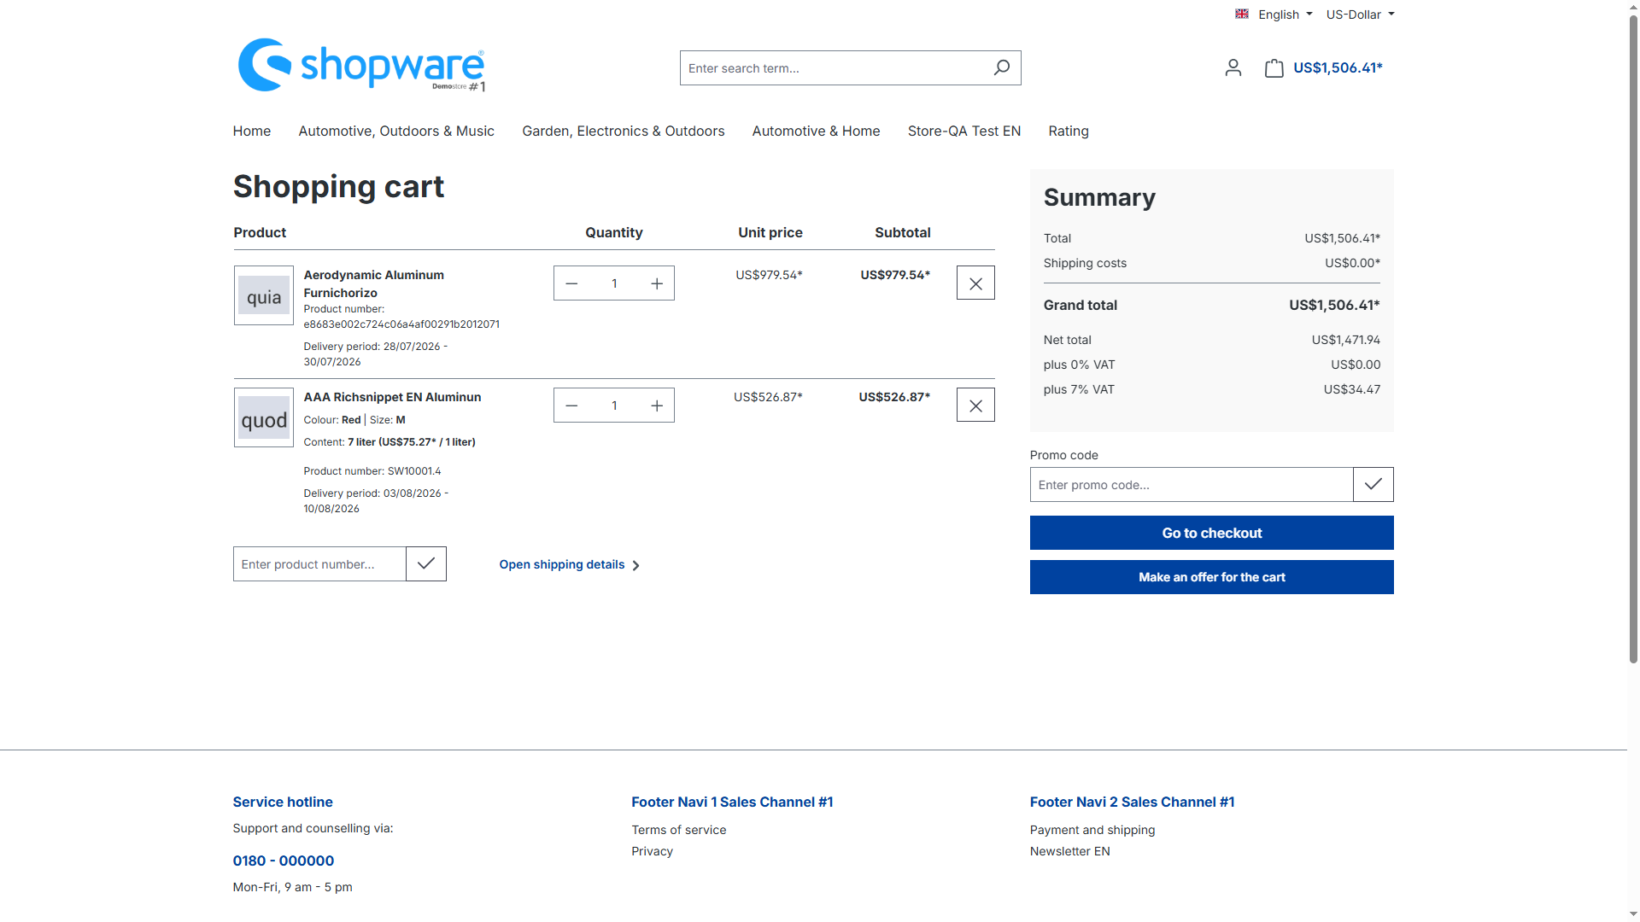
Task: Focus quantity field of Aerodynamic Aluminum Furnichorizo
Action: tap(614, 283)
